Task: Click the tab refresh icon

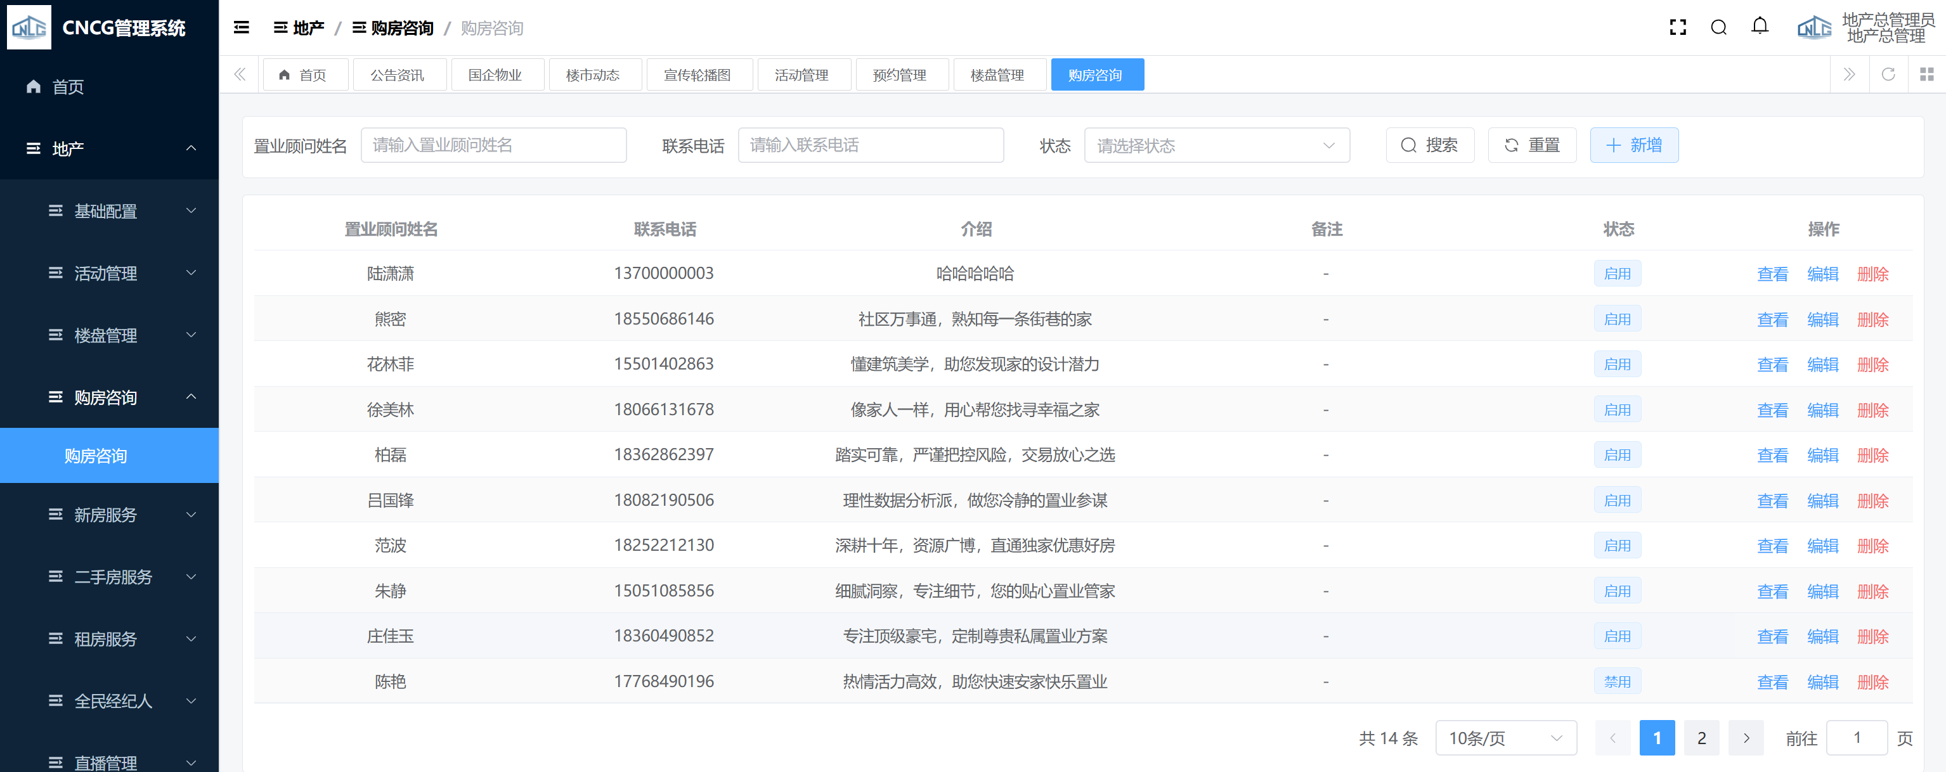Action: click(1887, 74)
